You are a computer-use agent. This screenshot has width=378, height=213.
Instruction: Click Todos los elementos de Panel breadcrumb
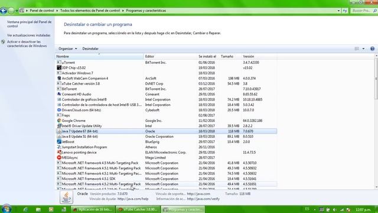90,11
